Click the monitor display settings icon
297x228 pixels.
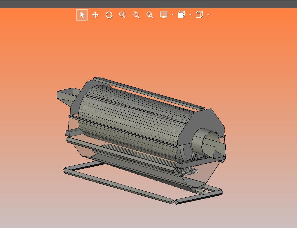tap(164, 15)
